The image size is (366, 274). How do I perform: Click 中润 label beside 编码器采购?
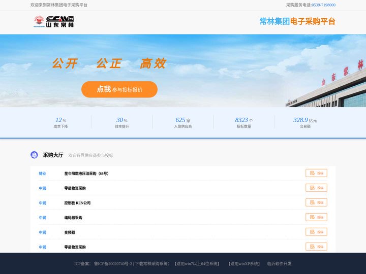click(x=43, y=218)
